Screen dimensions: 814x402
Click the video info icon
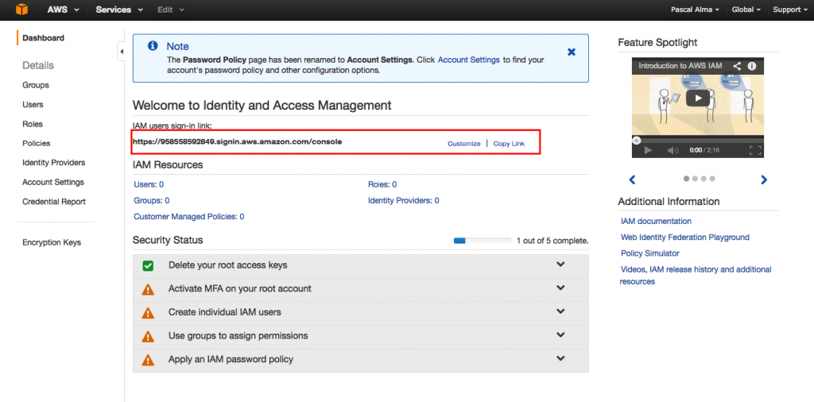751,66
